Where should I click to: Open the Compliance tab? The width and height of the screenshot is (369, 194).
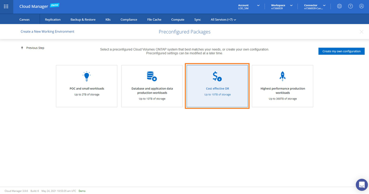[x=129, y=20]
